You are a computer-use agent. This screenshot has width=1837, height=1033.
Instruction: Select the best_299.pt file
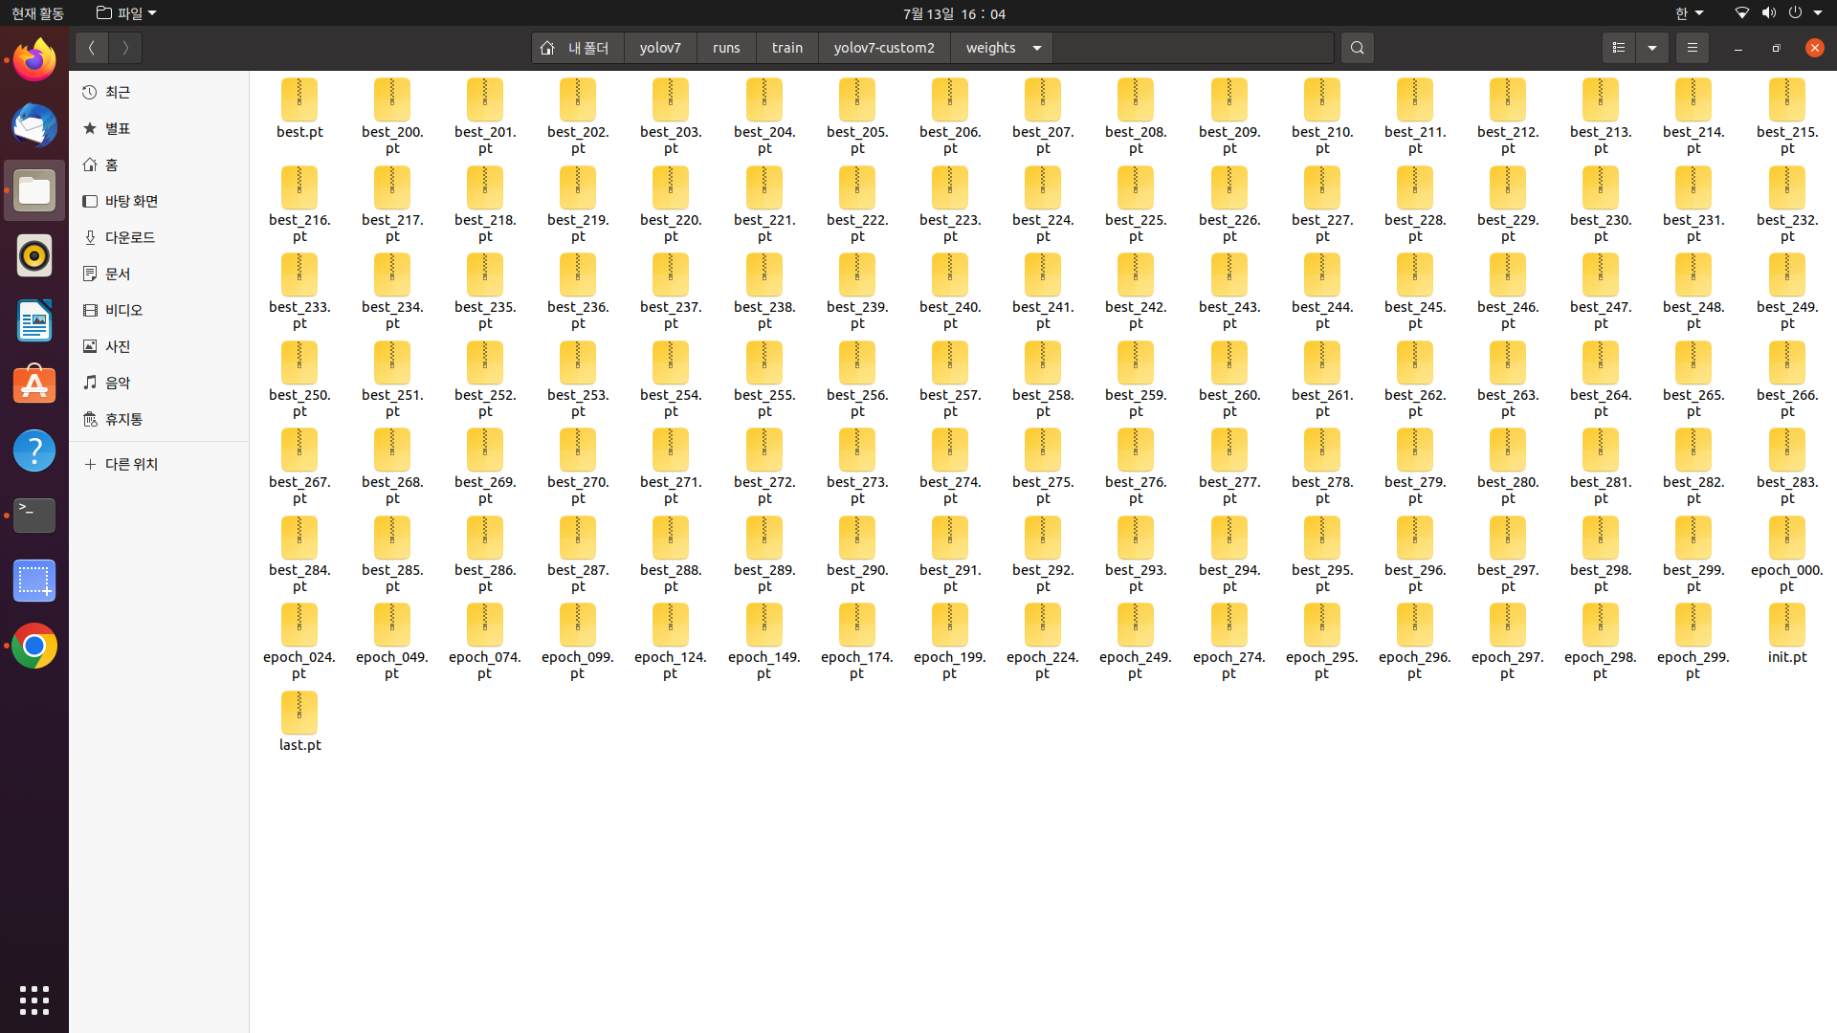click(x=1693, y=555)
